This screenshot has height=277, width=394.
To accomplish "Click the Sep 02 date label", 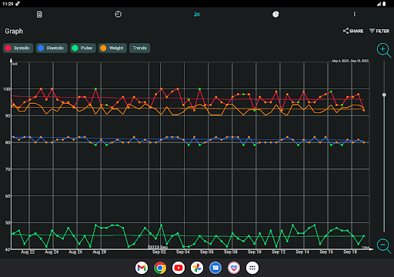I will pos(159,252).
